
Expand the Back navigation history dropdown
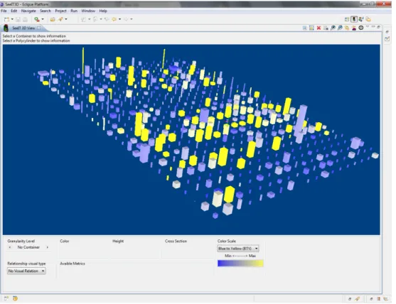[x=119, y=19]
